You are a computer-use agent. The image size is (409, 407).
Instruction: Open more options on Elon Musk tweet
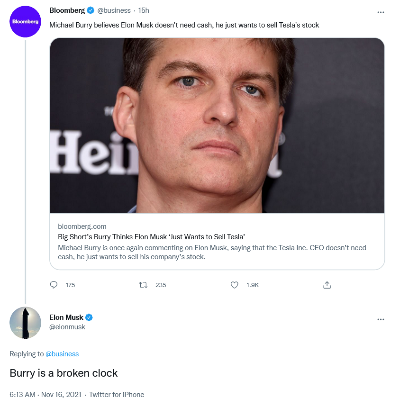(381, 319)
